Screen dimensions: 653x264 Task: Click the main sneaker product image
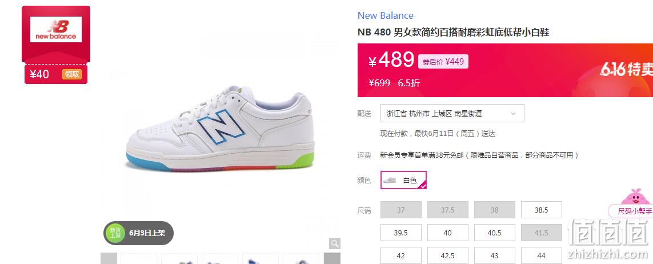[221, 130]
